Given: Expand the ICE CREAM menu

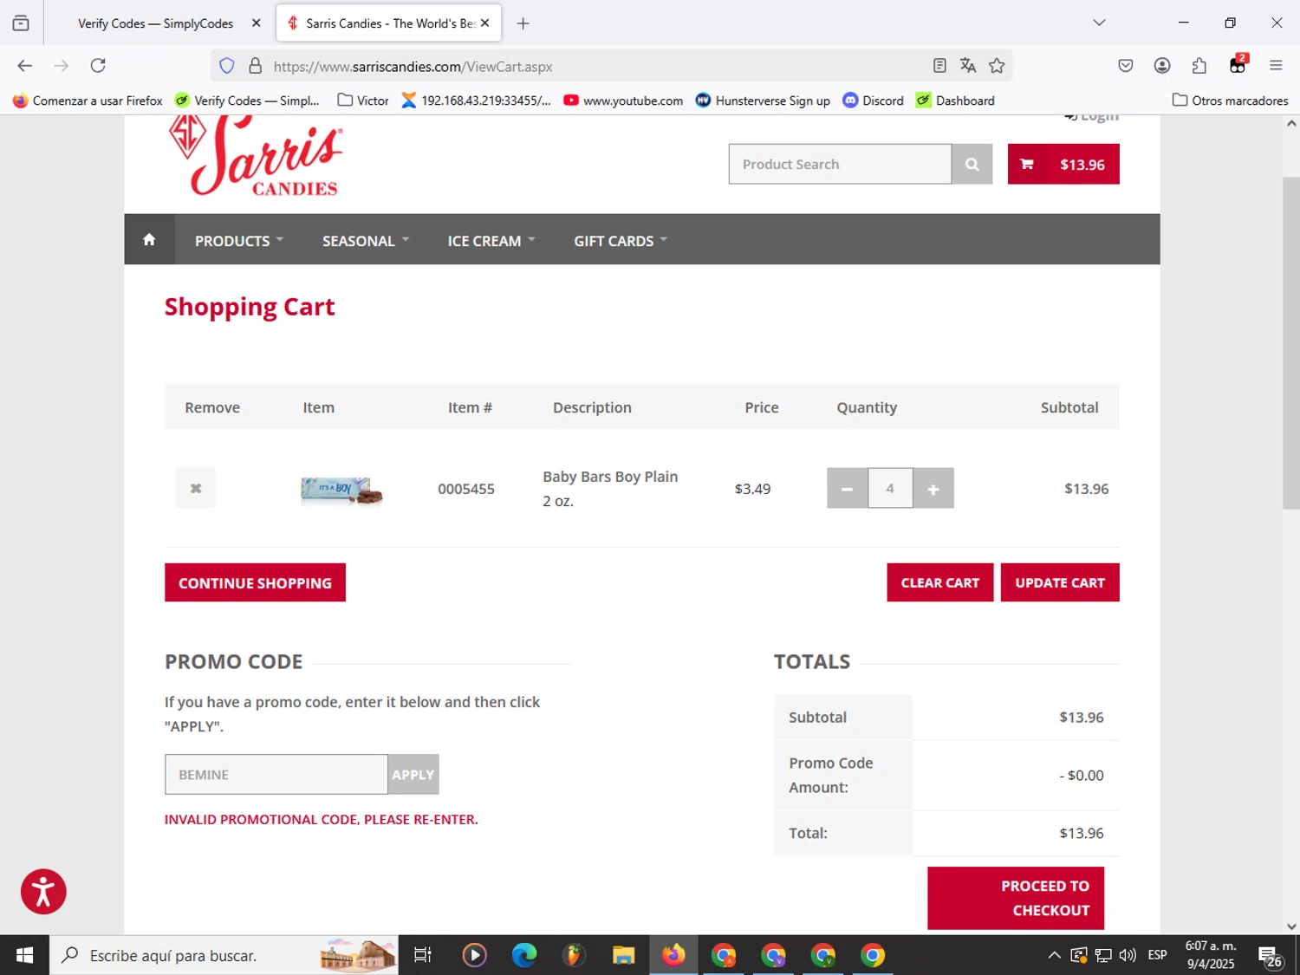Looking at the screenshot, I should (491, 241).
